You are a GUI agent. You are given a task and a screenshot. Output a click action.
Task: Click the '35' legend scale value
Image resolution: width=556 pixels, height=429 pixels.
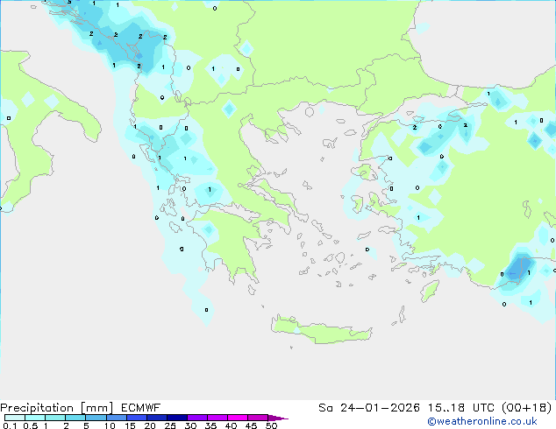pyautogui.click(x=210, y=425)
